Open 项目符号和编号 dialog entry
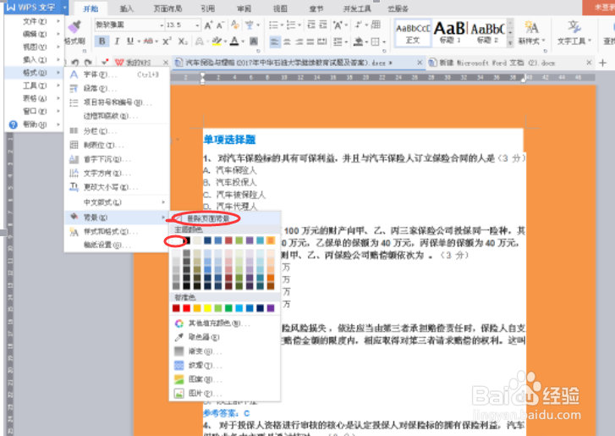This screenshot has width=615, height=436. click(x=117, y=102)
